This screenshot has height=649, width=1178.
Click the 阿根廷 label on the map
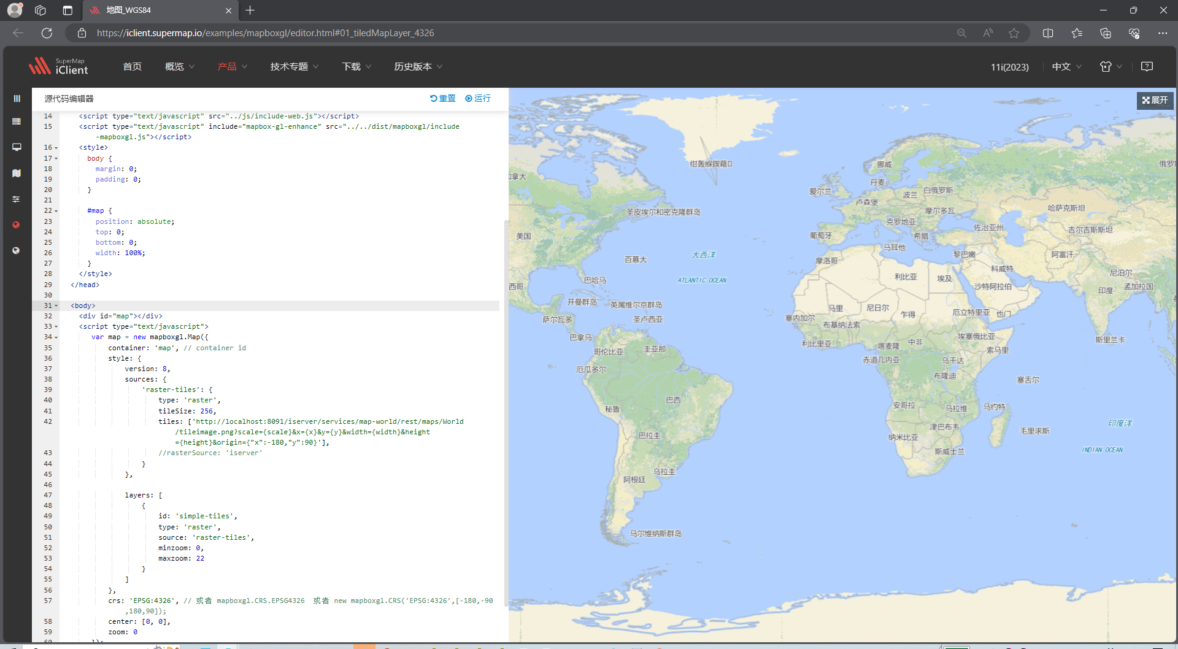click(634, 480)
